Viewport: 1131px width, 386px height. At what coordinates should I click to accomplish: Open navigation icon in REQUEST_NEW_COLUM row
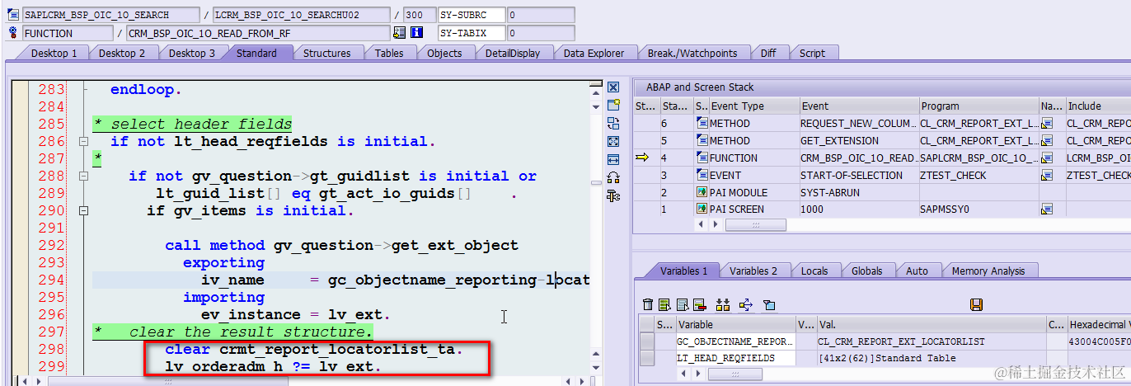[1048, 123]
